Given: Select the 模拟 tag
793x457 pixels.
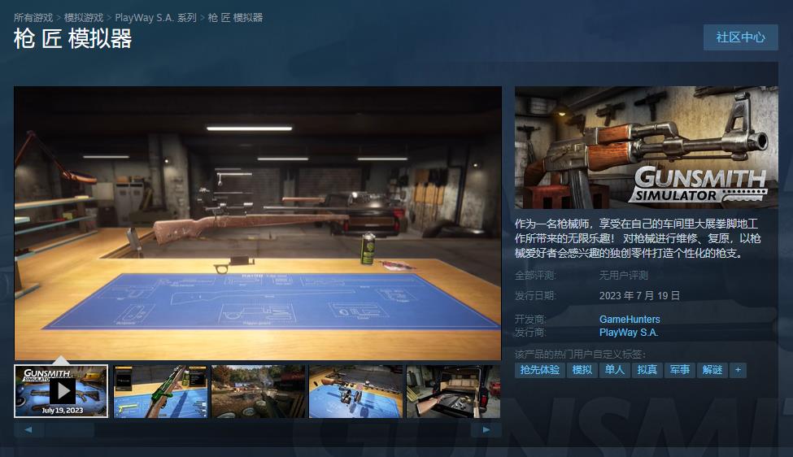Looking at the screenshot, I should [x=582, y=370].
